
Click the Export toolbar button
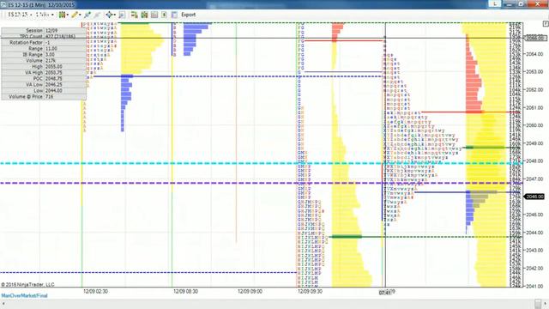coord(189,15)
